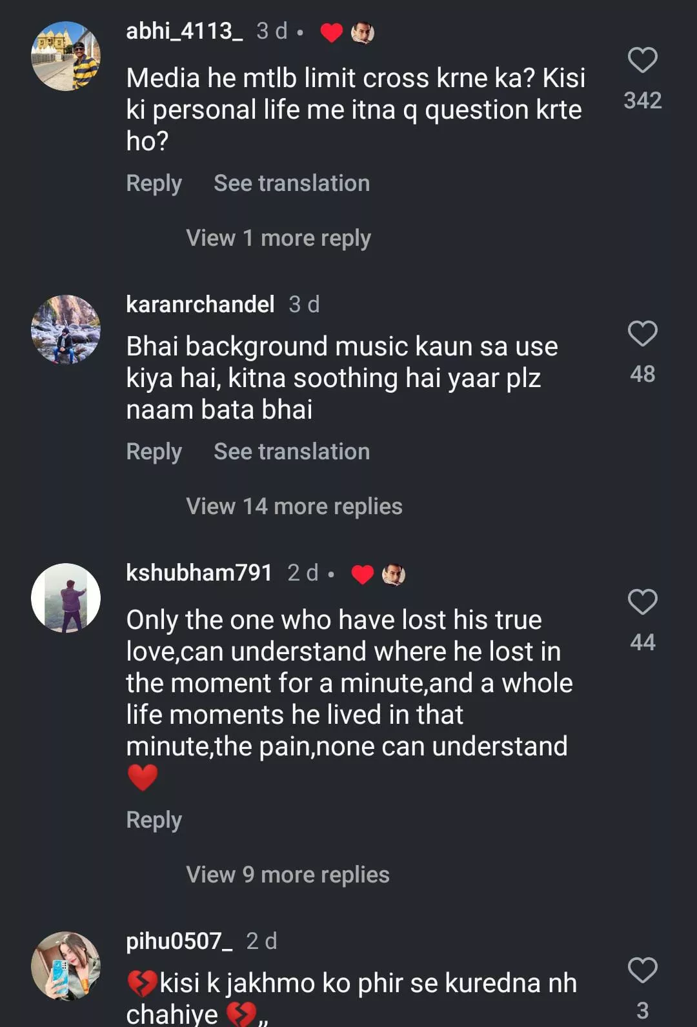
Task: Like kshubham791's comment with heart icon
Action: (642, 603)
